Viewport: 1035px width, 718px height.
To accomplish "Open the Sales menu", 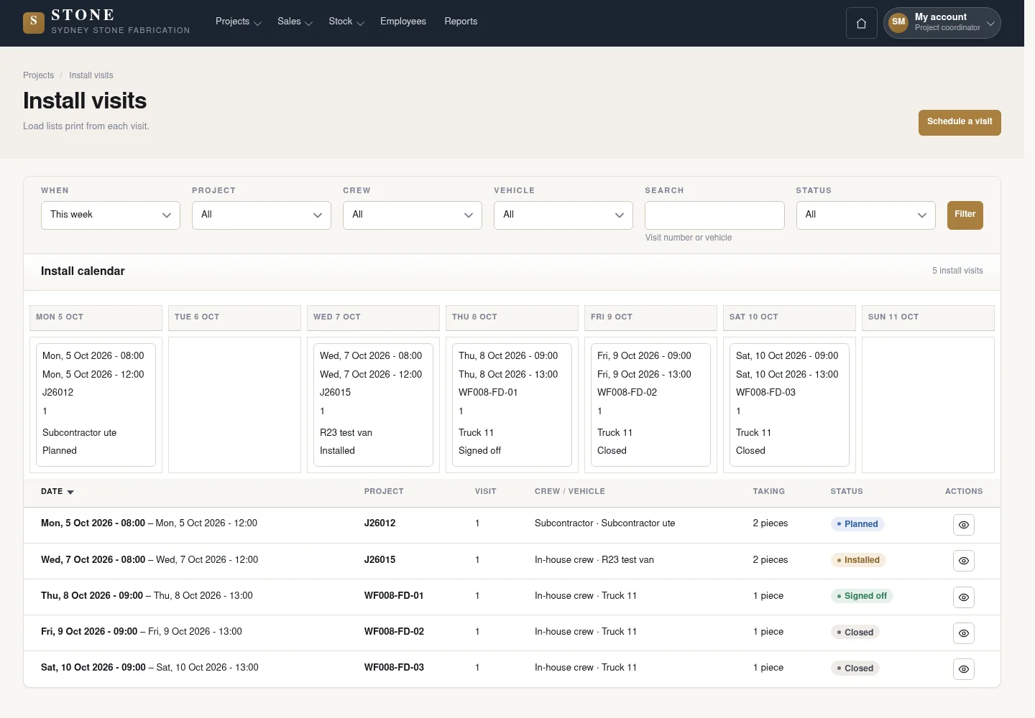I will pos(295,22).
